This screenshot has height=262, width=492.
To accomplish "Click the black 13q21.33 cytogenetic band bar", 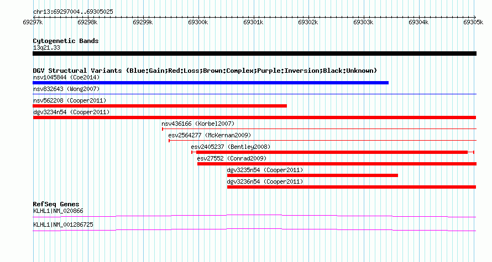I will [x=254, y=54].
